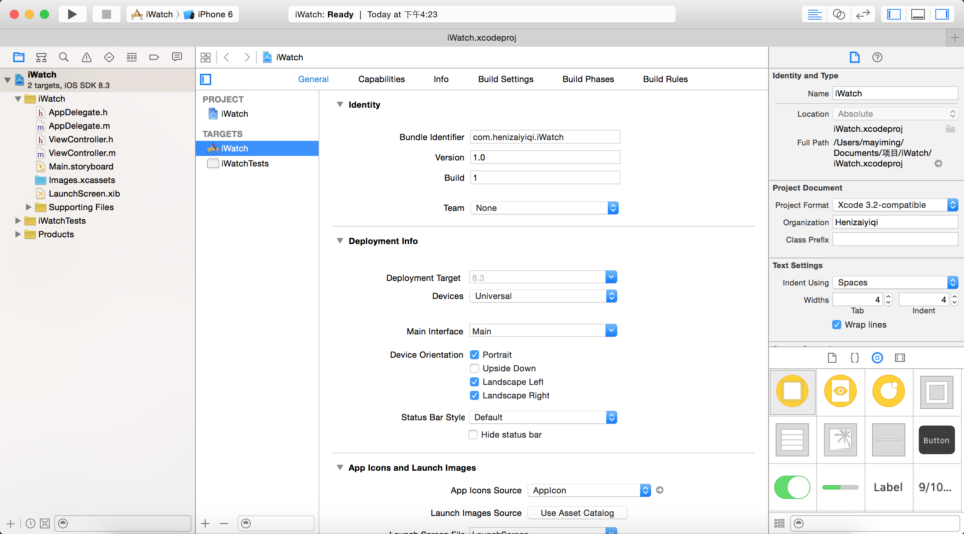Toggle Portrait orientation checkbox
Image resolution: width=964 pixels, height=534 pixels.
point(474,355)
